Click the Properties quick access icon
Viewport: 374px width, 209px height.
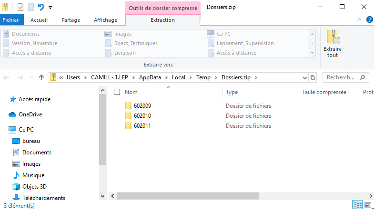click(x=20, y=7)
